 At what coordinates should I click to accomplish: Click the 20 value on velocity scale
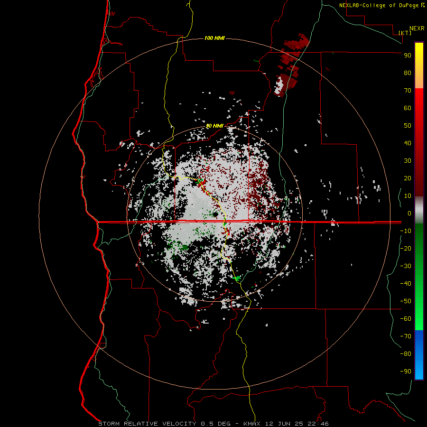click(408, 178)
